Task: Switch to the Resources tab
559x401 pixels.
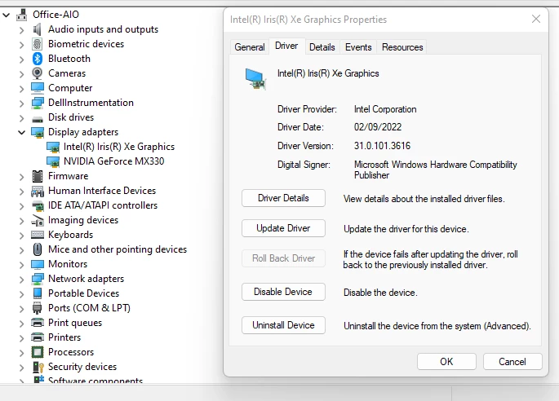Action: coord(402,47)
